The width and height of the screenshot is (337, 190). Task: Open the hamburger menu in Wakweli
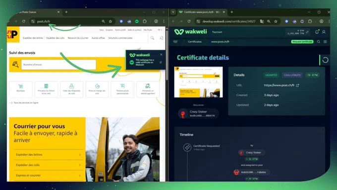pyautogui.click(x=325, y=42)
